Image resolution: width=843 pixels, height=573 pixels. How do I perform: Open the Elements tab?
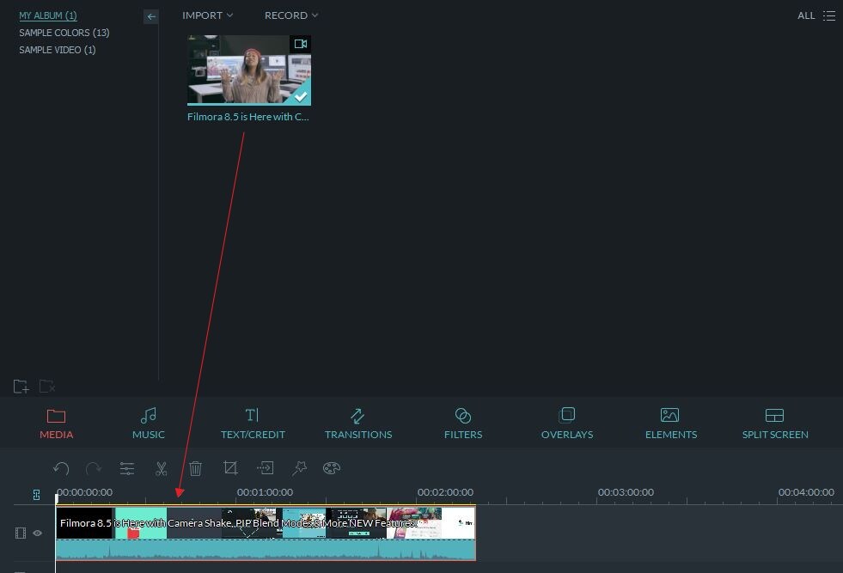click(x=671, y=424)
